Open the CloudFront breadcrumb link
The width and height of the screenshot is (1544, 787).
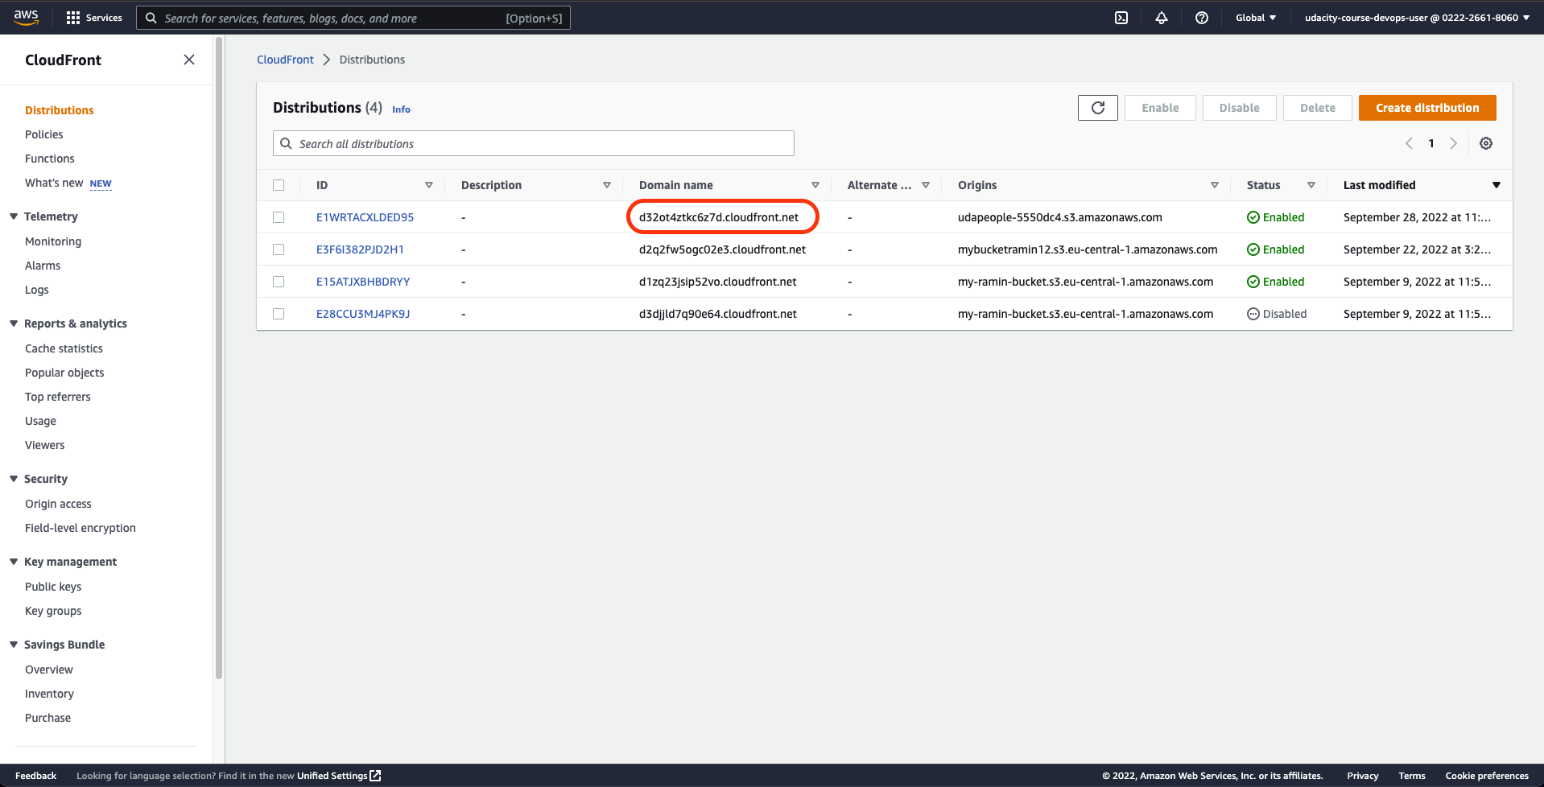[x=285, y=60]
